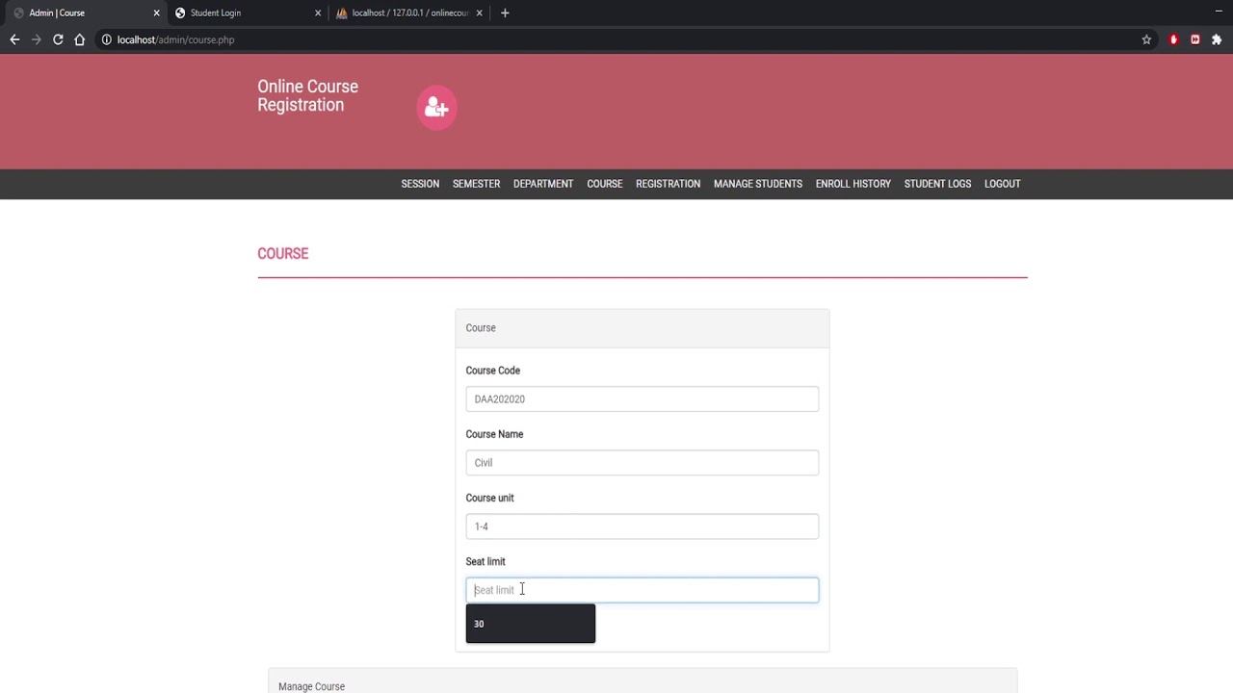Bookmark this page with the star icon

click(x=1146, y=39)
